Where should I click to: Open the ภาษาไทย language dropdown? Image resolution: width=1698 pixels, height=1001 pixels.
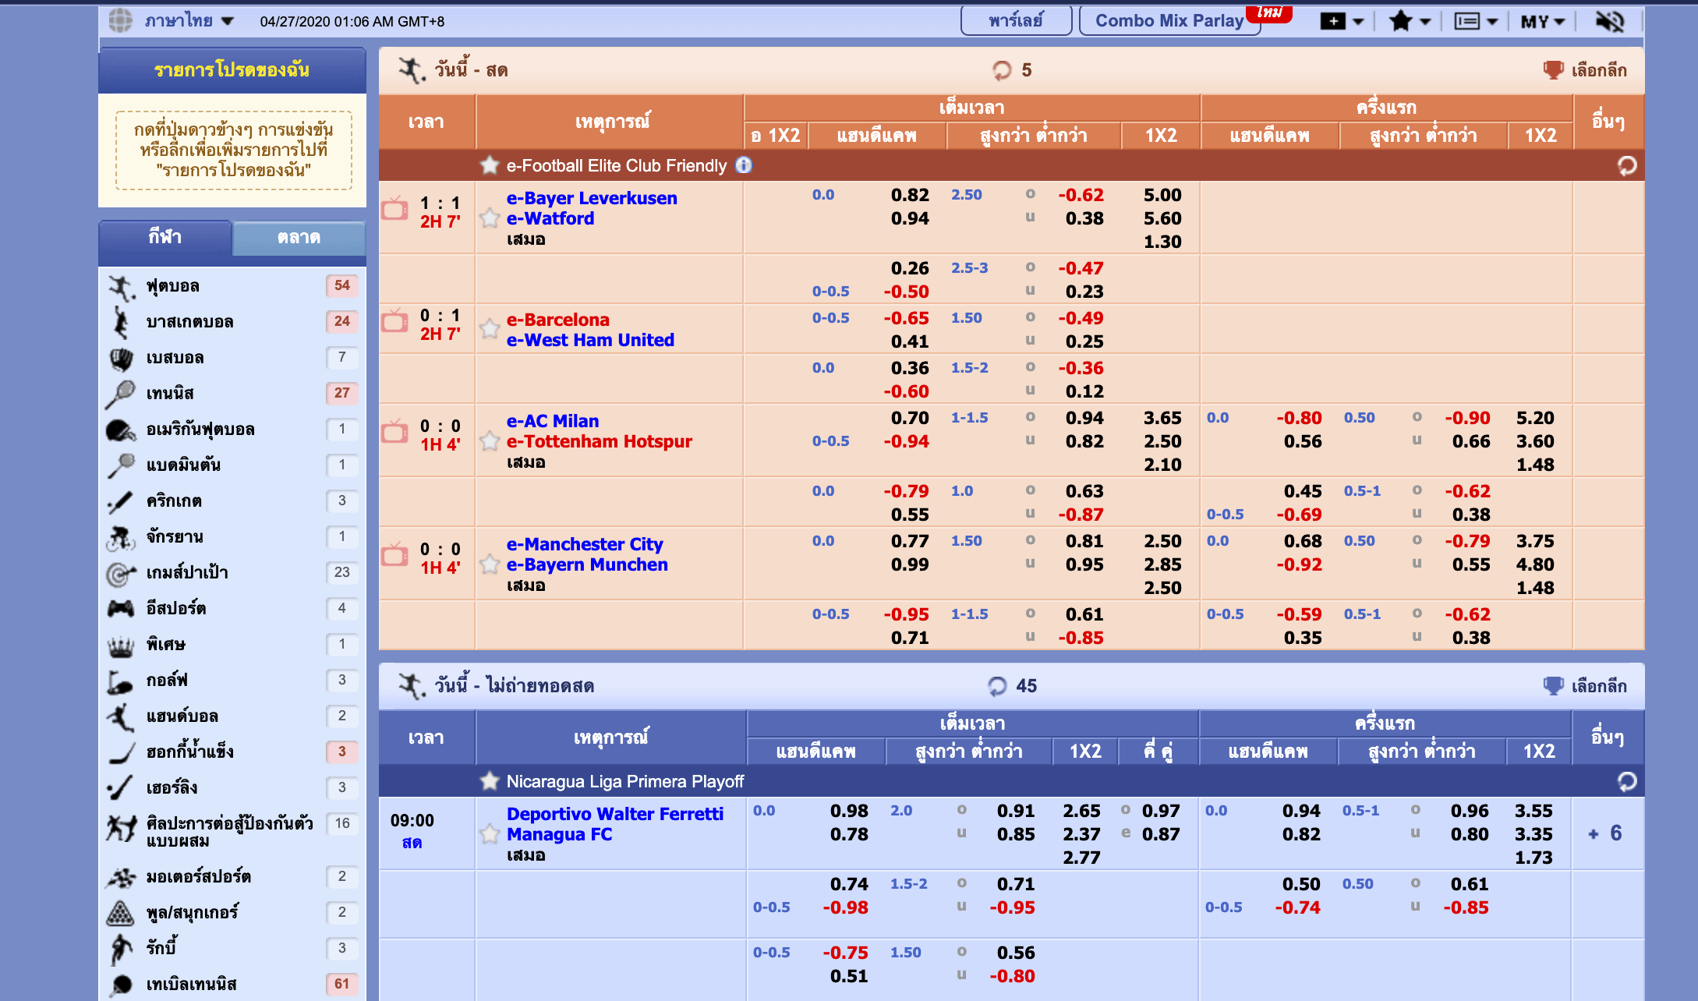pos(180,21)
